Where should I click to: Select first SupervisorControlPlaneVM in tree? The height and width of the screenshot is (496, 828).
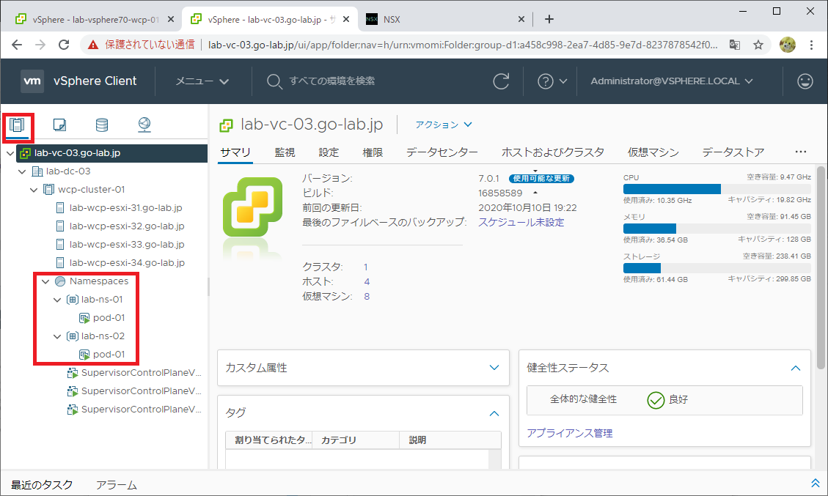(141, 372)
